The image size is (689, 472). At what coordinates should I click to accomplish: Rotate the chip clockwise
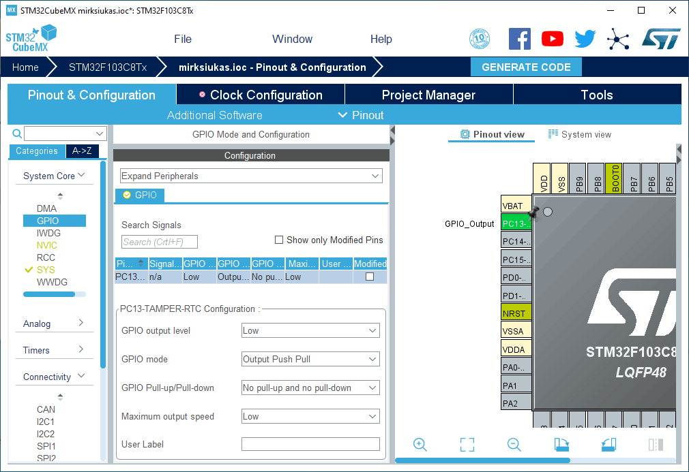pyautogui.click(x=561, y=444)
